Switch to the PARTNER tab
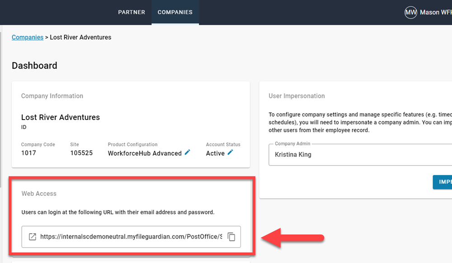 132,12
